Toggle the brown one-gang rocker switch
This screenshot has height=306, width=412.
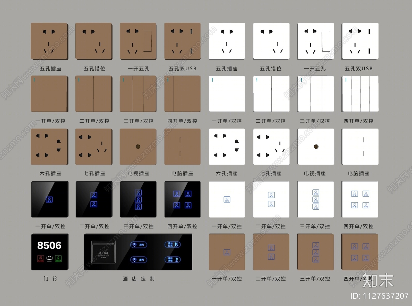49,94
